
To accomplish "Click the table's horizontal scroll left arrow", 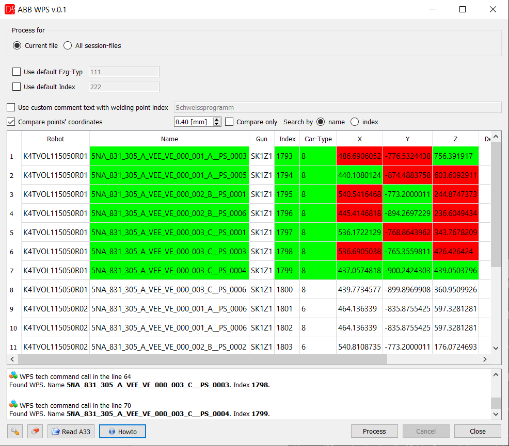I will 12,359.
